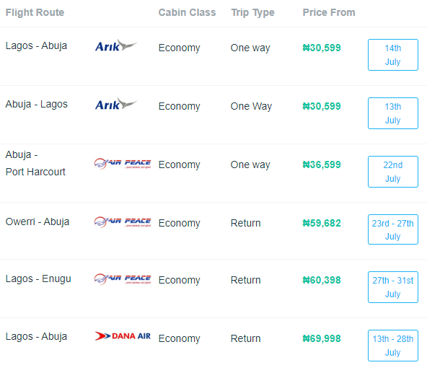Select the 14th July date button
This screenshot has height=373, width=427.
pos(393,55)
